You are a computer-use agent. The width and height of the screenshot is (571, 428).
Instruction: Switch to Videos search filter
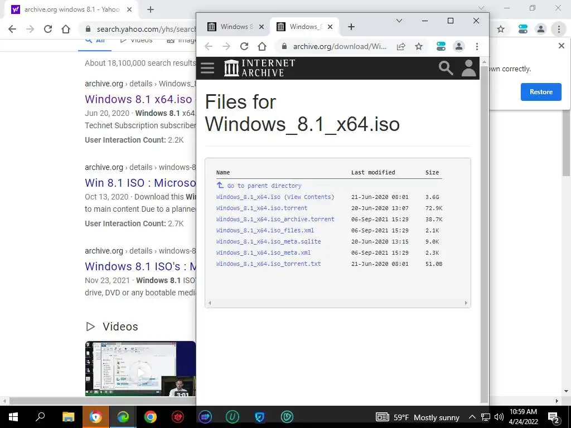[x=136, y=40]
